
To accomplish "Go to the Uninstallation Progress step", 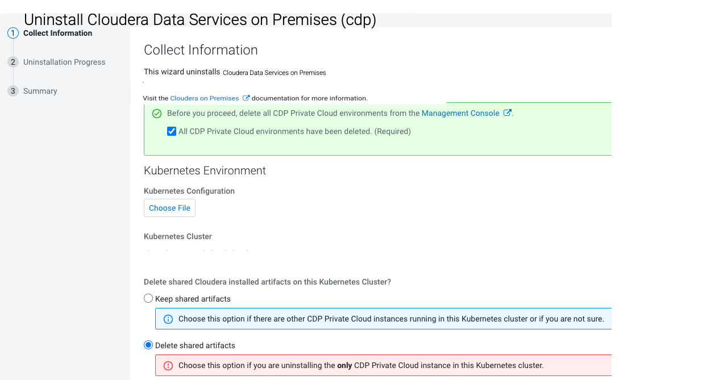I will click(x=64, y=62).
